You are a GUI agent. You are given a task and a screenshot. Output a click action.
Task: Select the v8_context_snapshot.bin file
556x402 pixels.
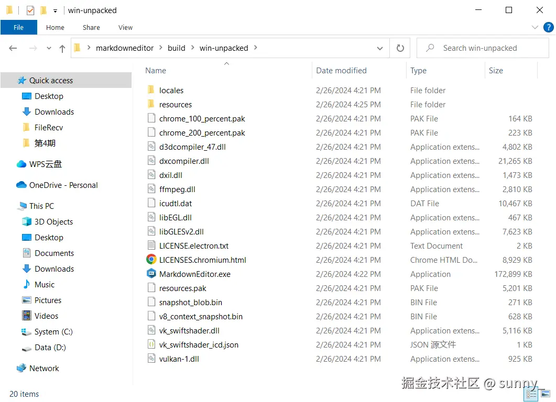(201, 316)
